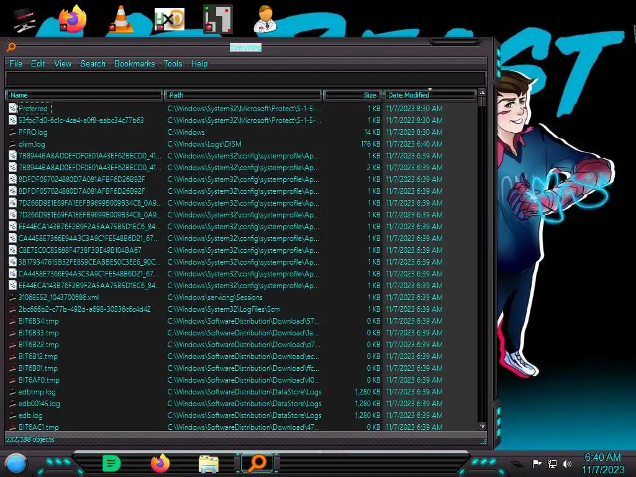Open the HxD hex editor shortcut

coord(170,19)
